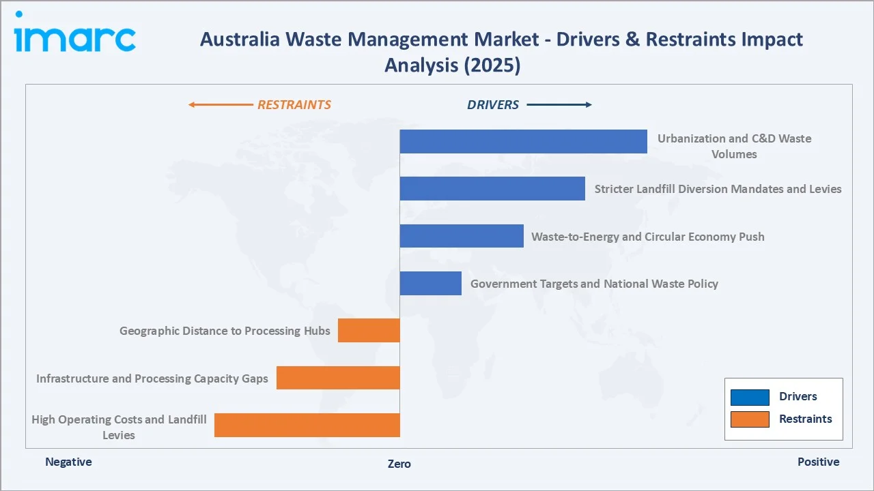The image size is (874, 491).
Task: Select the Stricter Landfill Diversion Mandates bar
Action: coord(492,189)
